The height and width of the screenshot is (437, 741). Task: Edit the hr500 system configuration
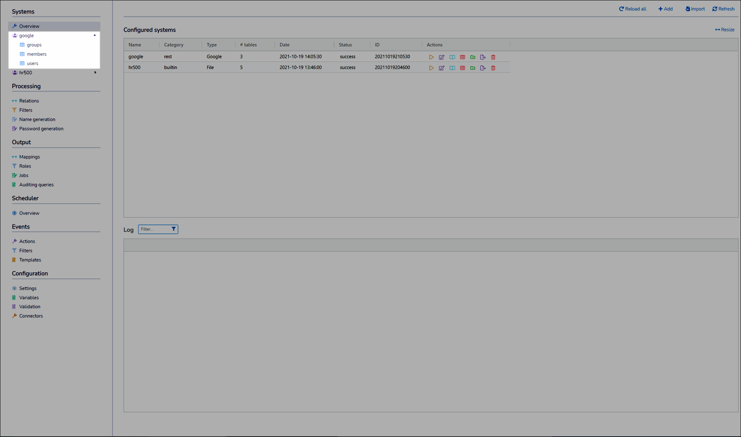[x=442, y=68]
